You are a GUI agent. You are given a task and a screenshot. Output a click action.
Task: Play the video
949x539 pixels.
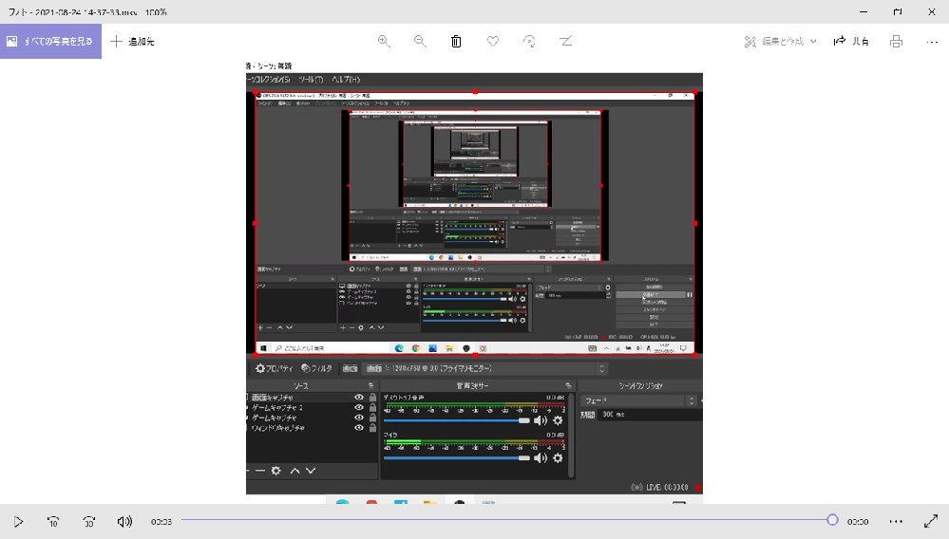(18, 522)
